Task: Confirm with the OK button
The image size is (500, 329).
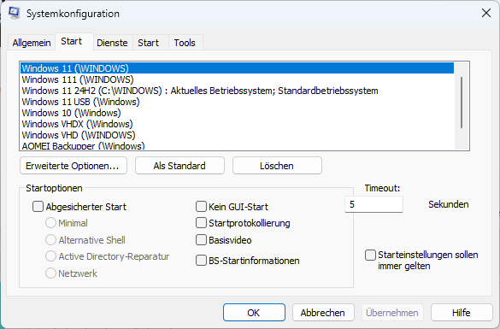Action: click(254, 313)
